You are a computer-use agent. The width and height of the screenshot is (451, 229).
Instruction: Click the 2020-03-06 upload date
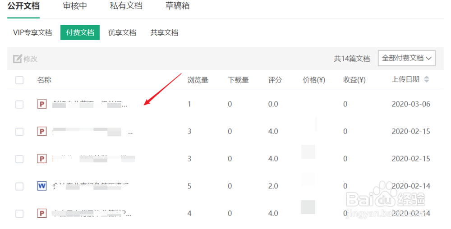pyautogui.click(x=411, y=104)
